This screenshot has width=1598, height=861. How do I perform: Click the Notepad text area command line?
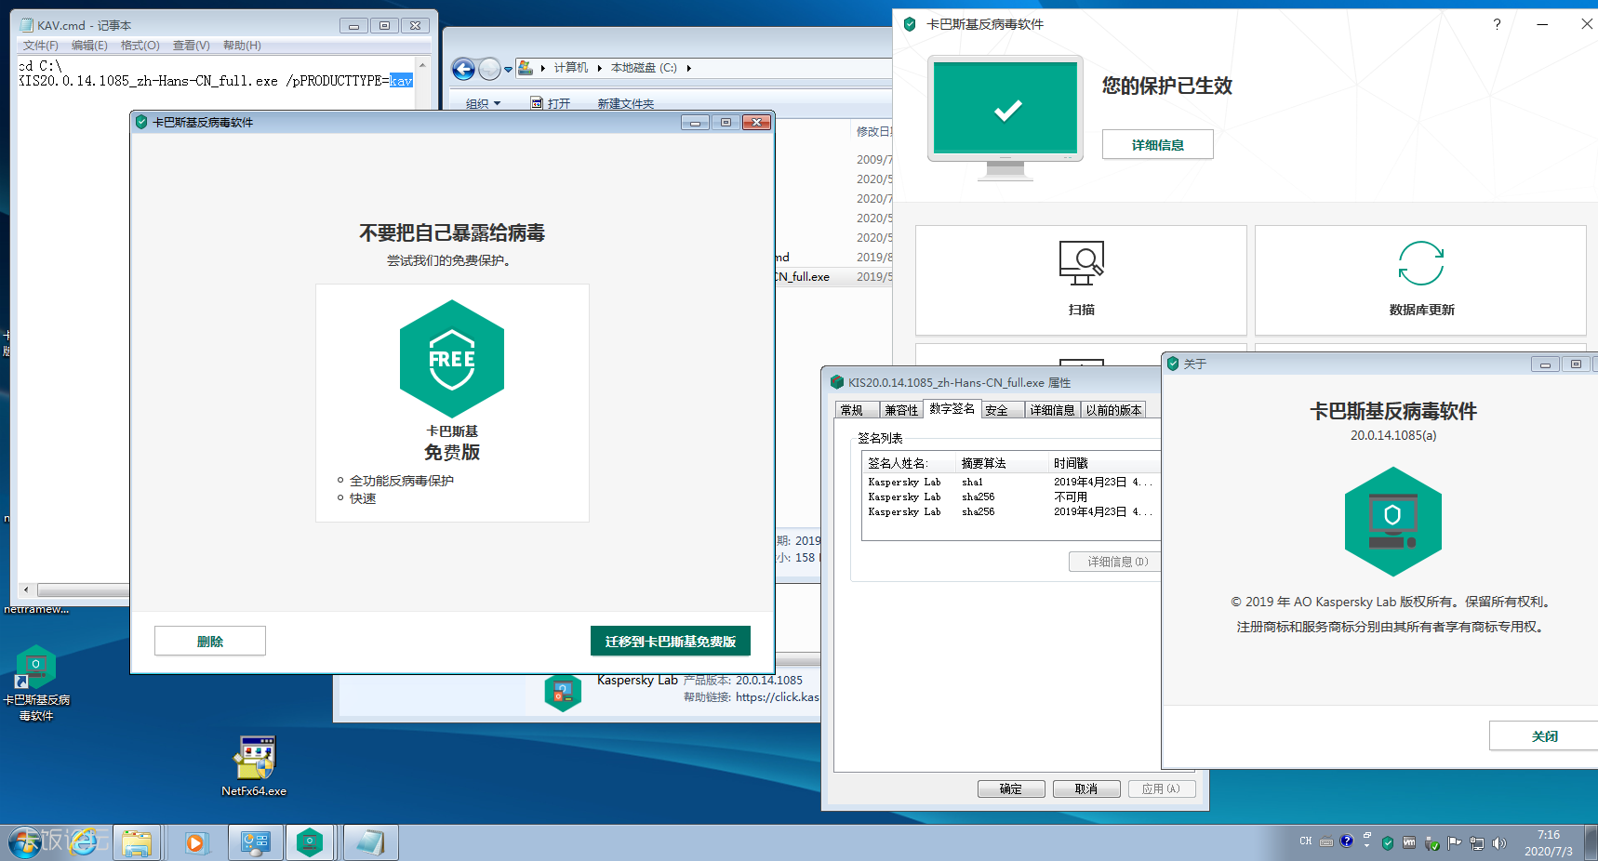coord(215,81)
